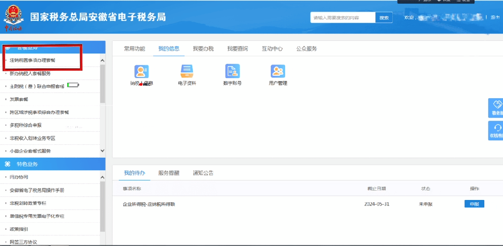
Task: Switch to 公众服务 tab
Action: click(x=307, y=49)
